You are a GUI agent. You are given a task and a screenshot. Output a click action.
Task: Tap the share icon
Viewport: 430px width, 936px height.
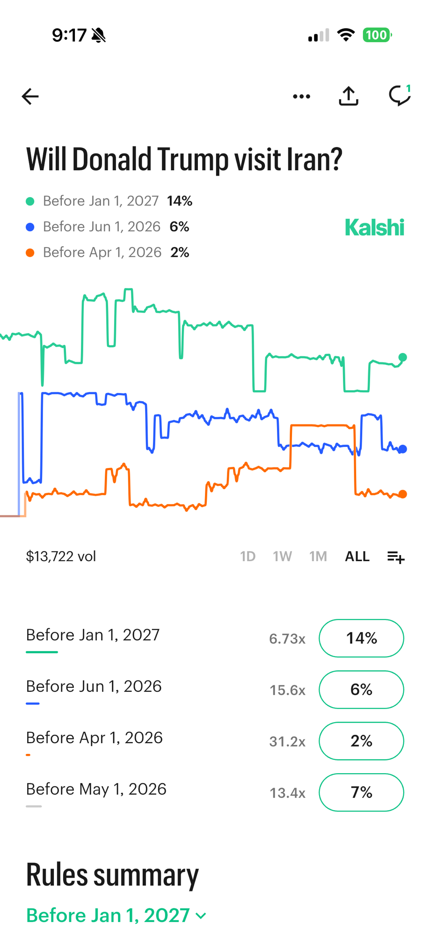(x=349, y=96)
